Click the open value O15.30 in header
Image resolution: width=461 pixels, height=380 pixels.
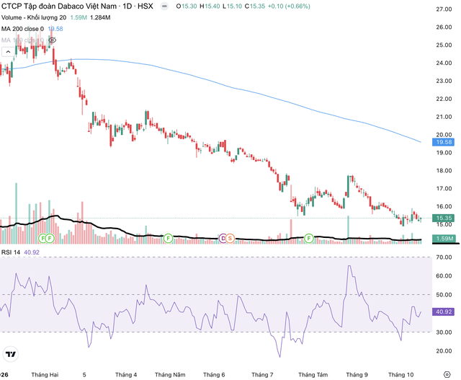coord(187,6)
